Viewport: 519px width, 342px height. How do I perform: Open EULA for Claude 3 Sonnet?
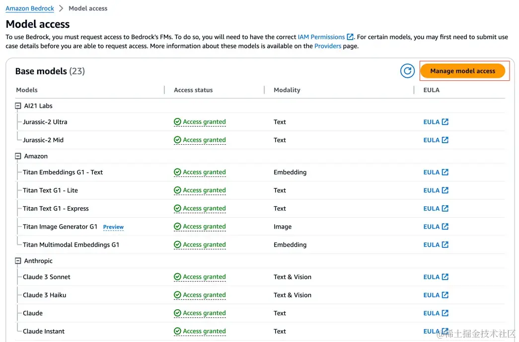(x=436, y=277)
